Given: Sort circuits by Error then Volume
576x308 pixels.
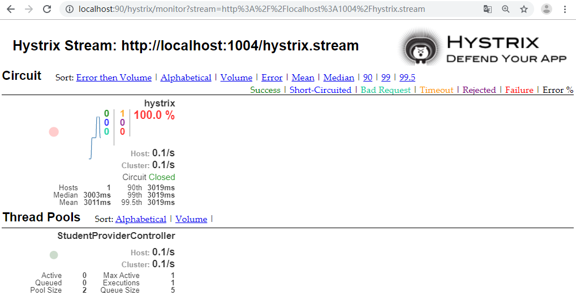Looking at the screenshot, I should click(x=114, y=78).
